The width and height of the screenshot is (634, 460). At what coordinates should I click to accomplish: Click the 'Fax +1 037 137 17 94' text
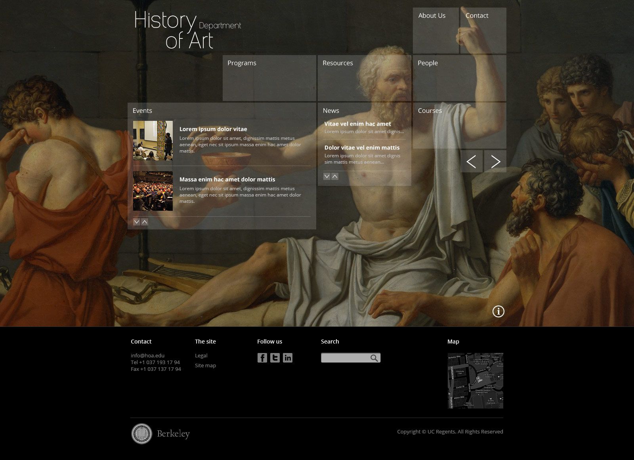click(x=156, y=369)
